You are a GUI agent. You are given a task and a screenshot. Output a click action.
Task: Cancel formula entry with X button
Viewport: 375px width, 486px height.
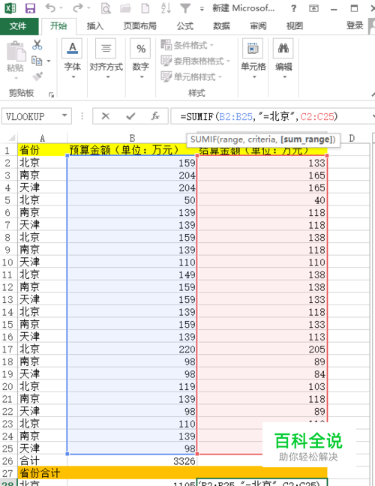pos(105,116)
